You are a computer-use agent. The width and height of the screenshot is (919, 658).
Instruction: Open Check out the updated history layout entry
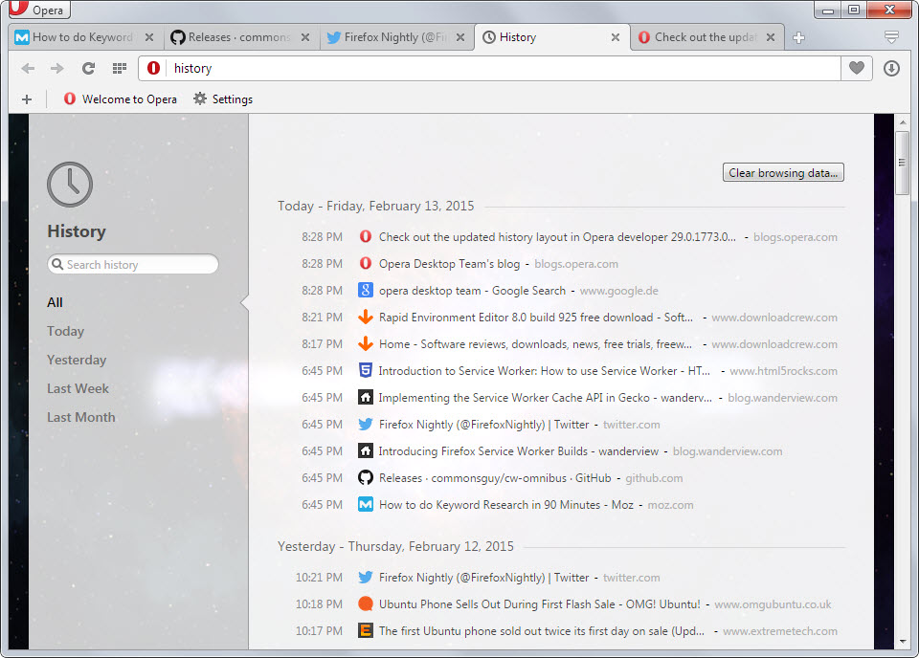coord(557,237)
